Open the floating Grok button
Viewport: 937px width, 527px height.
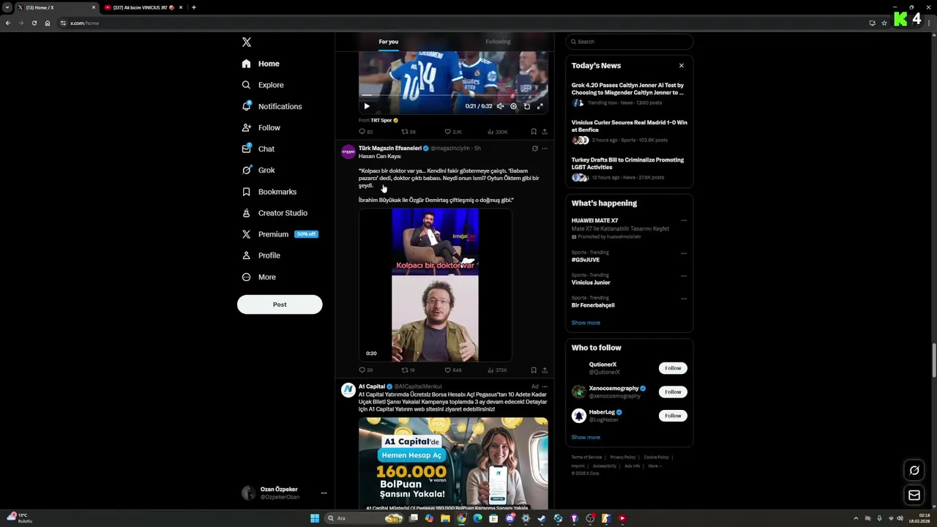pos(914,471)
